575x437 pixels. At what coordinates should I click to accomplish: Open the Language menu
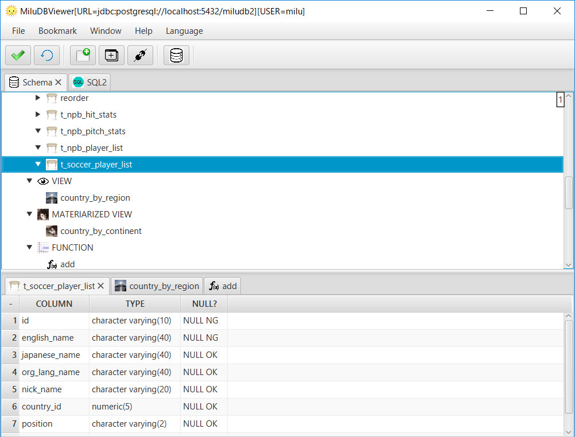184,31
